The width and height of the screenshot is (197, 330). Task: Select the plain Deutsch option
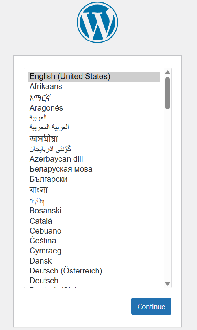94,281
